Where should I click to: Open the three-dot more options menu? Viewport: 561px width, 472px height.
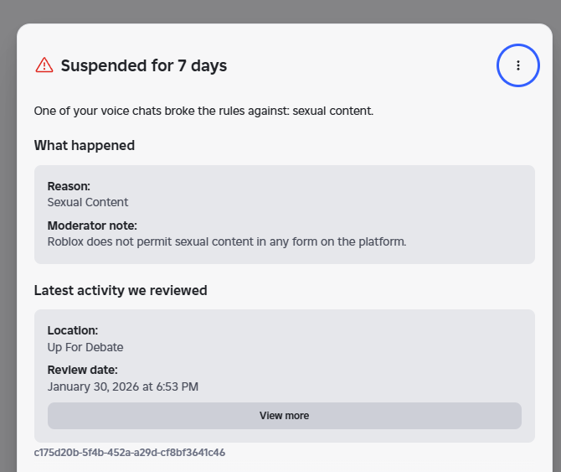(517, 65)
